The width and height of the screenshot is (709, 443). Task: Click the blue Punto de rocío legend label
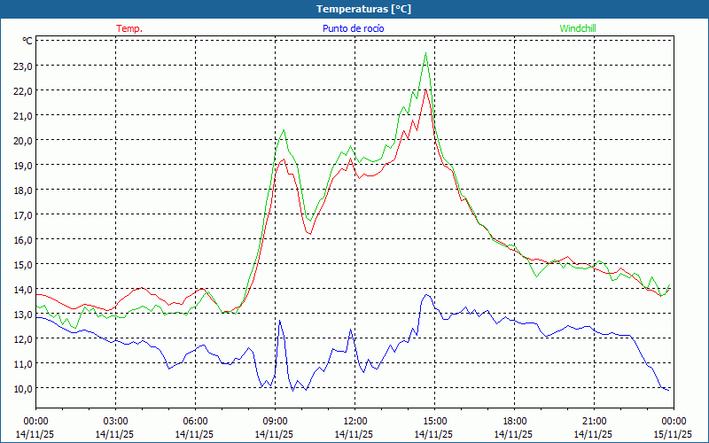tap(354, 28)
